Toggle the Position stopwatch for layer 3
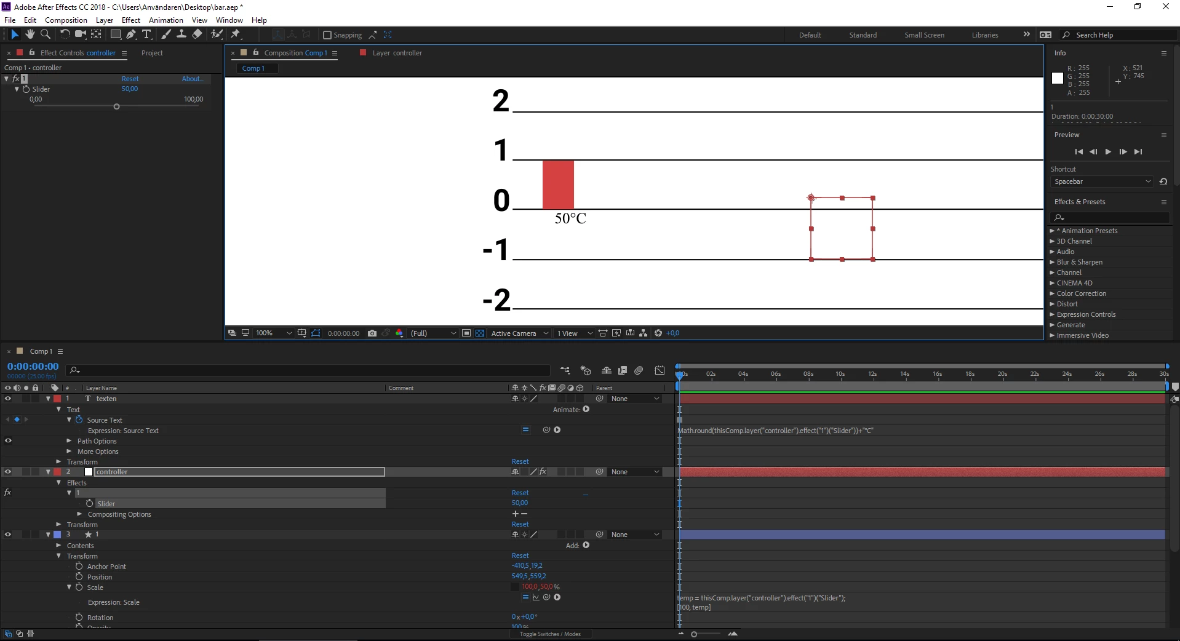The height and width of the screenshot is (641, 1180). click(79, 576)
